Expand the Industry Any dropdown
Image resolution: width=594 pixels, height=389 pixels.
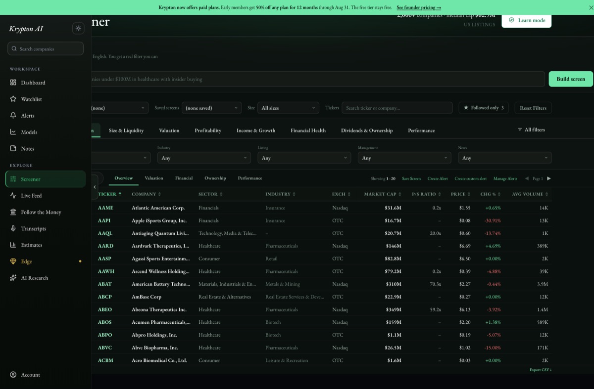[204, 158]
